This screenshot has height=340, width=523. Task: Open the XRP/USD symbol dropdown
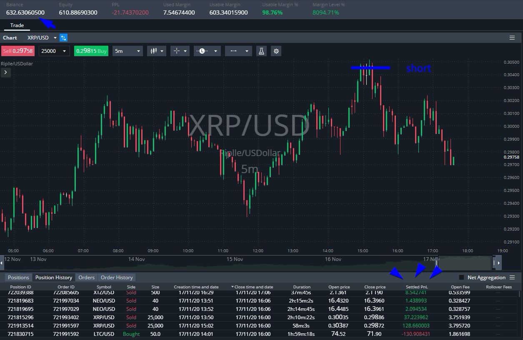click(55, 38)
